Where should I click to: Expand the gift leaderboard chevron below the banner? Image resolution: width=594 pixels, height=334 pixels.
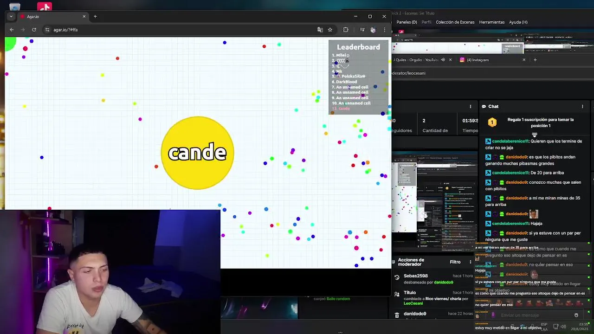click(x=535, y=135)
